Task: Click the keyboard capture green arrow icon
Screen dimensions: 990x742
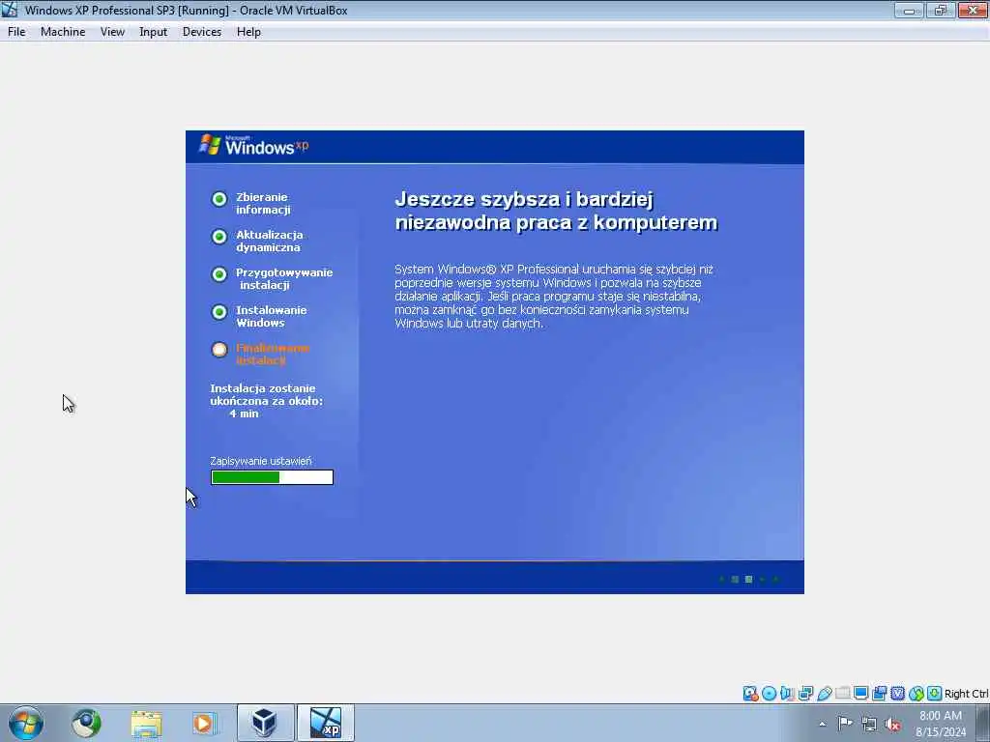Action: click(935, 694)
